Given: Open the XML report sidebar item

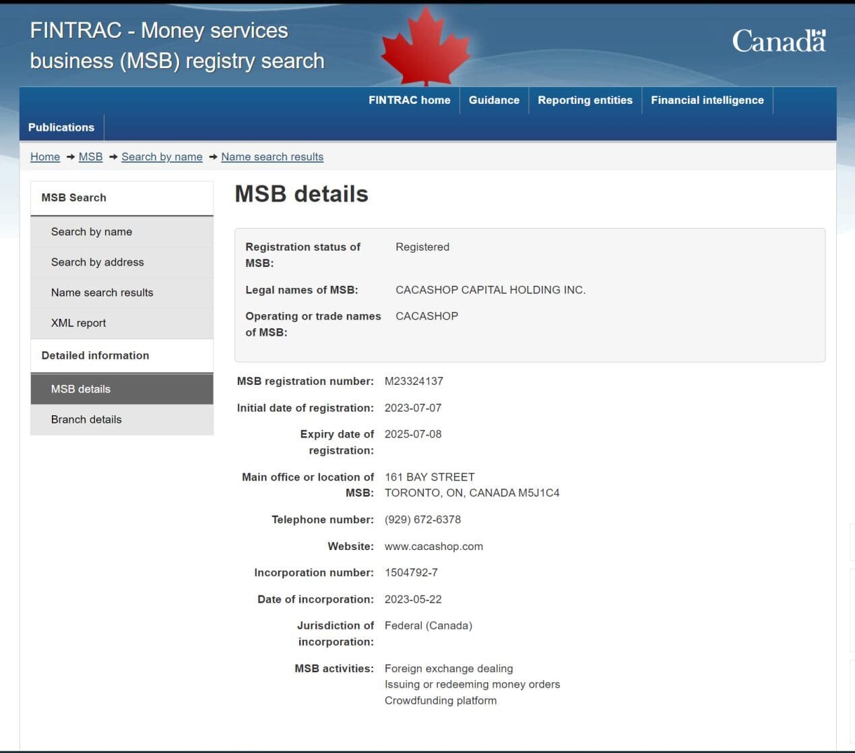Looking at the screenshot, I should [79, 323].
